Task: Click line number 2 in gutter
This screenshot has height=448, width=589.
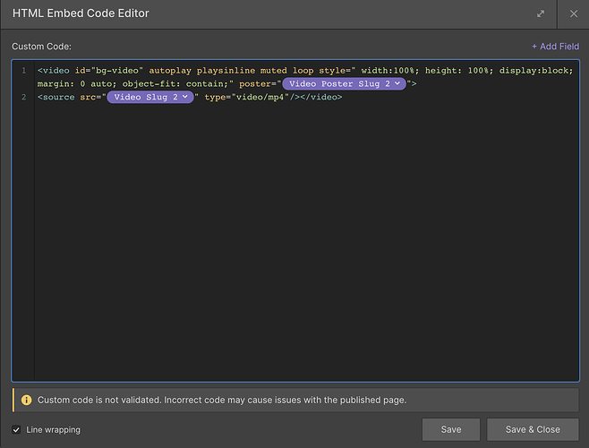Action: [23, 97]
